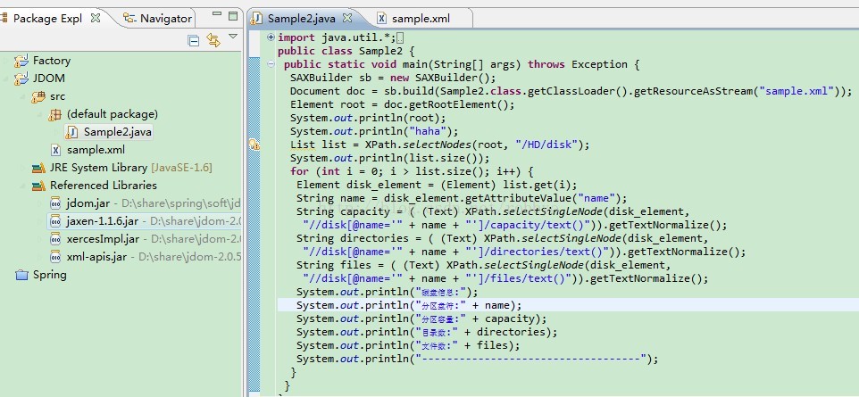Screen dimensions: 859x397
Task: Select the src folder row
Action: pos(57,96)
